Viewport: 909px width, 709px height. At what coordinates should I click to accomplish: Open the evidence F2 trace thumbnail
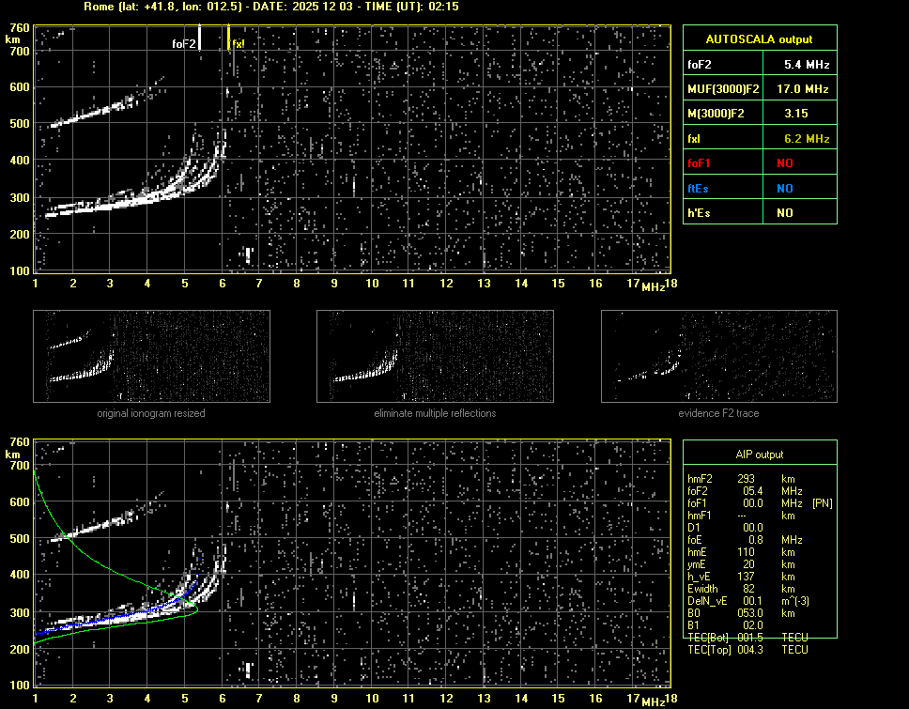click(718, 356)
